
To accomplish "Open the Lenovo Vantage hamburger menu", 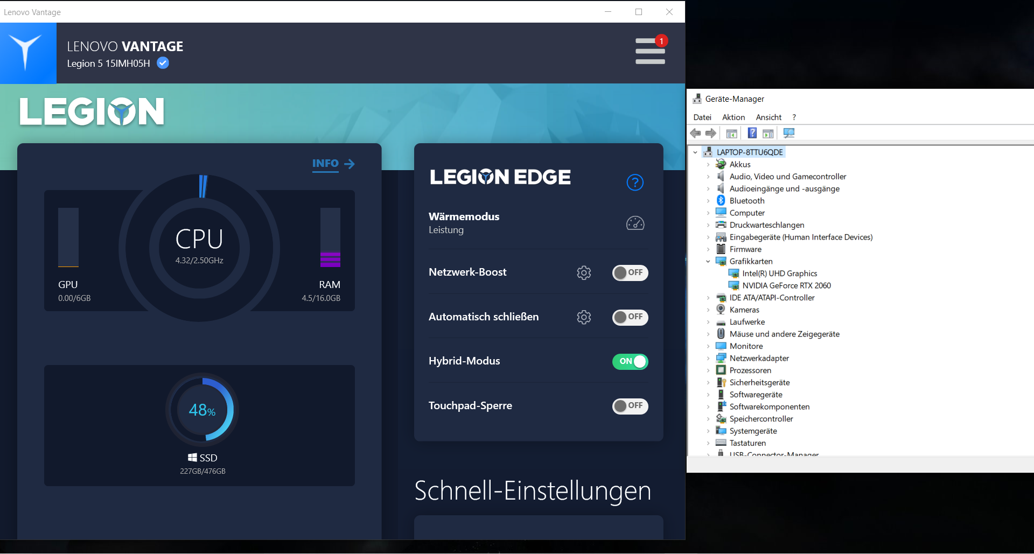I will 650,51.
